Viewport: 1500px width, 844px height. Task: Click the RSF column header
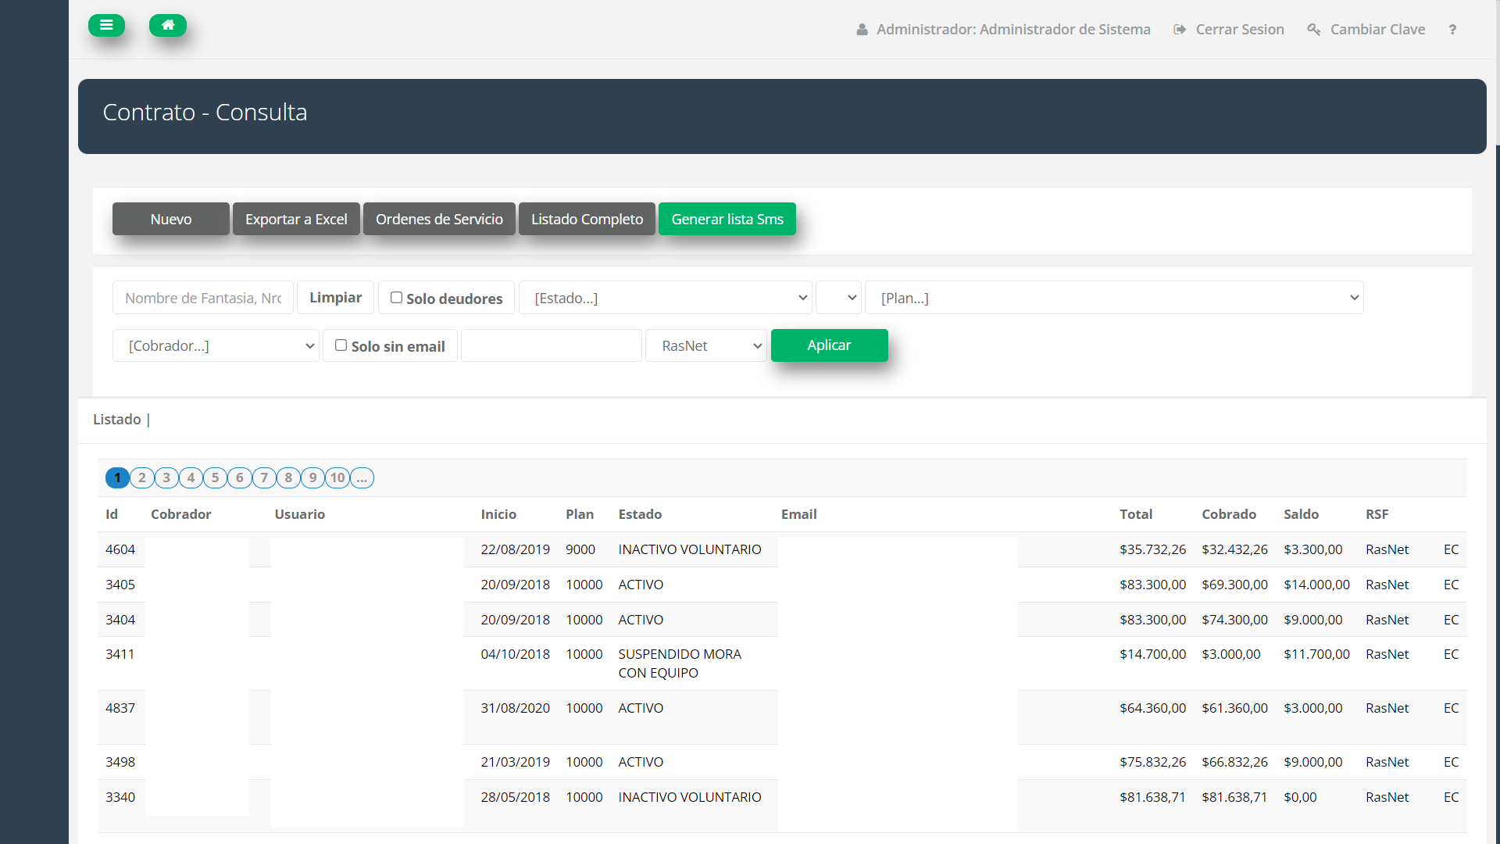pos(1377,514)
